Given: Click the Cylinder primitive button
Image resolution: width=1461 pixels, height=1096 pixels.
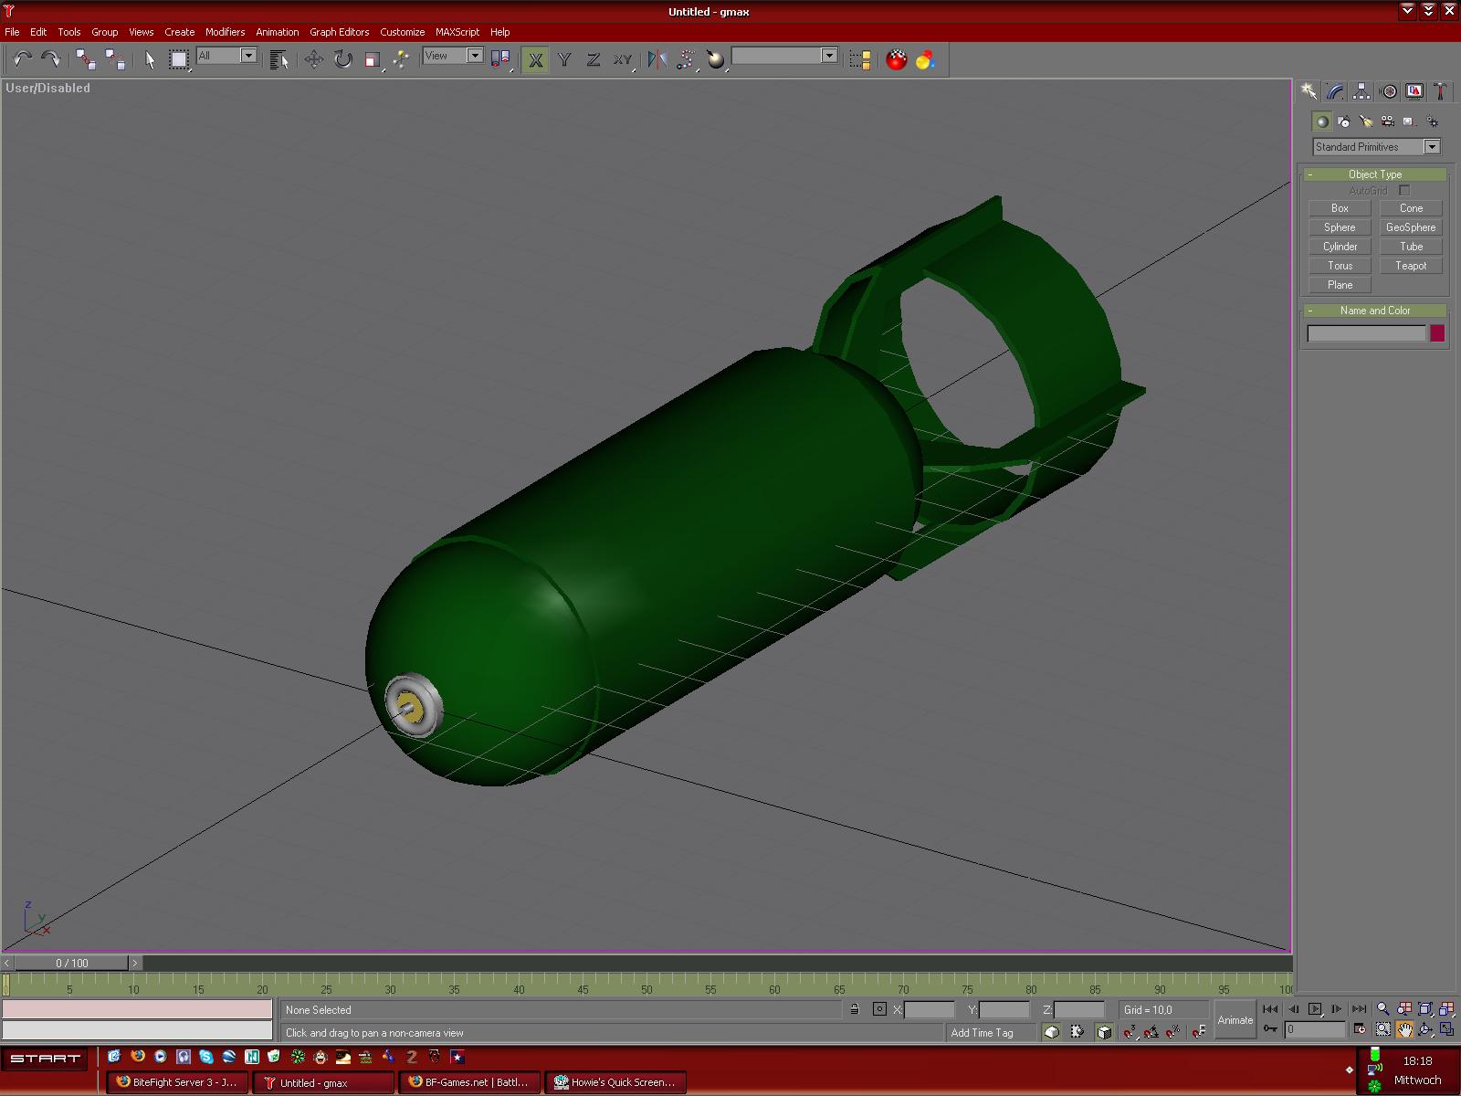Looking at the screenshot, I should 1340,247.
